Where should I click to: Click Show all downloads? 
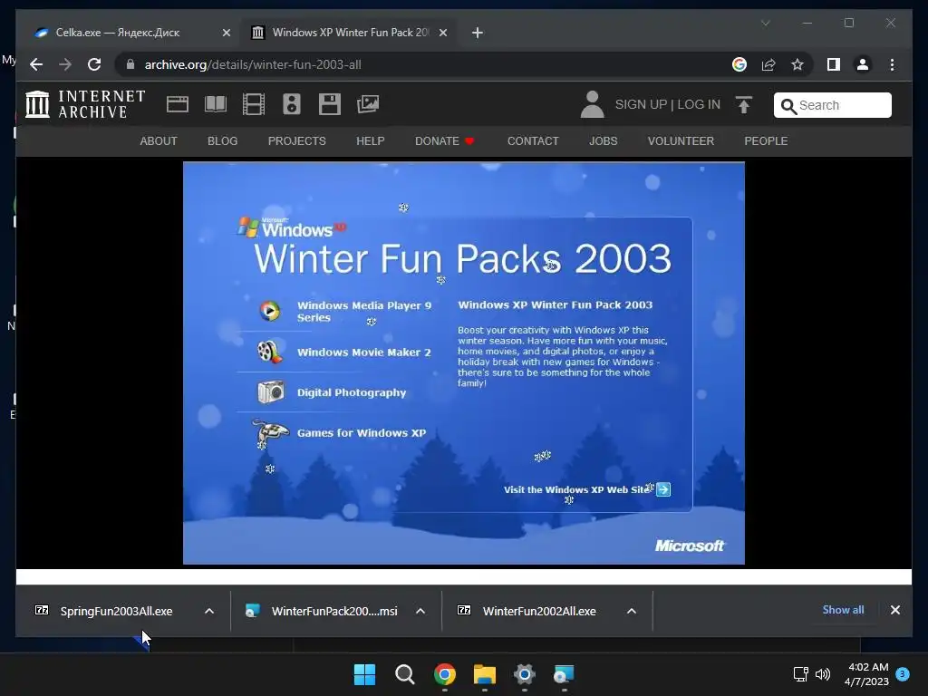pos(843,610)
